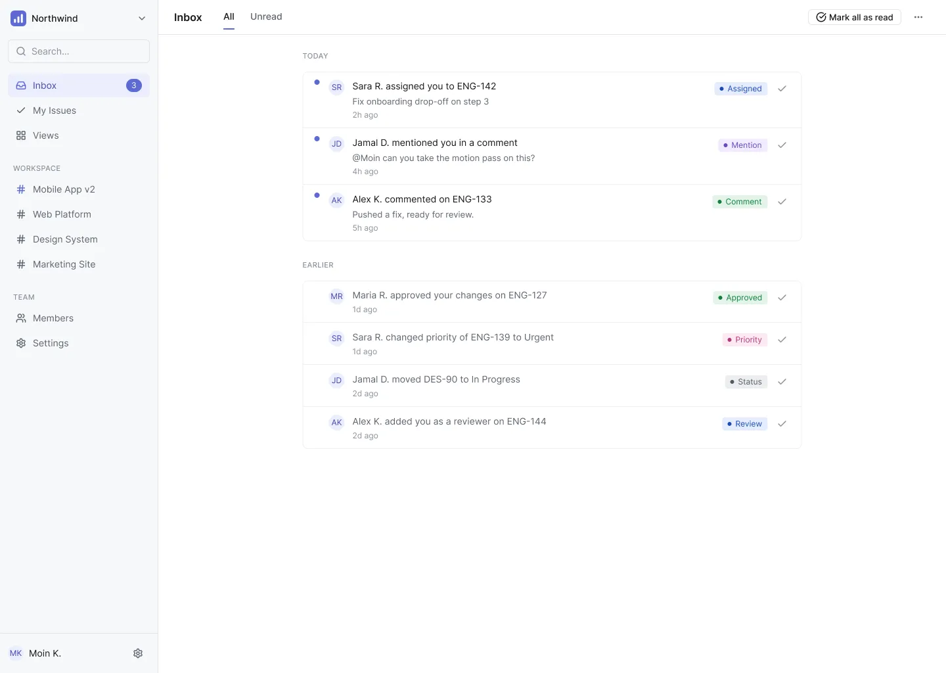Image resolution: width=946 pixels, height=673 pixels.
Task: Click the Mention tag
Action: pyautogui.click(x=743, y=145)
